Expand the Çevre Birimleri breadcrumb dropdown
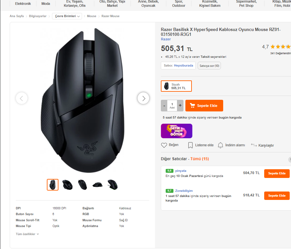The image size is (291, 249). click(67, 16)
